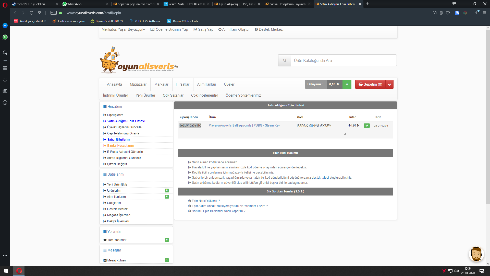The width and height of the screenshot is (490, 276).
Task: Click the live support avatar bubble
Action: pyautogui.click(x=476, y=254)
